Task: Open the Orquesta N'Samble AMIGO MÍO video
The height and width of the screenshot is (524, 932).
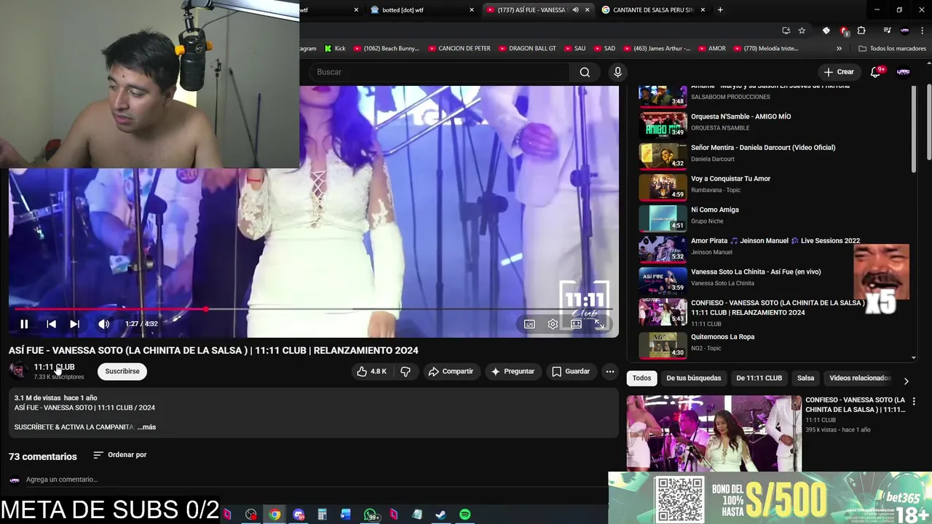Action: click(775, 124)
